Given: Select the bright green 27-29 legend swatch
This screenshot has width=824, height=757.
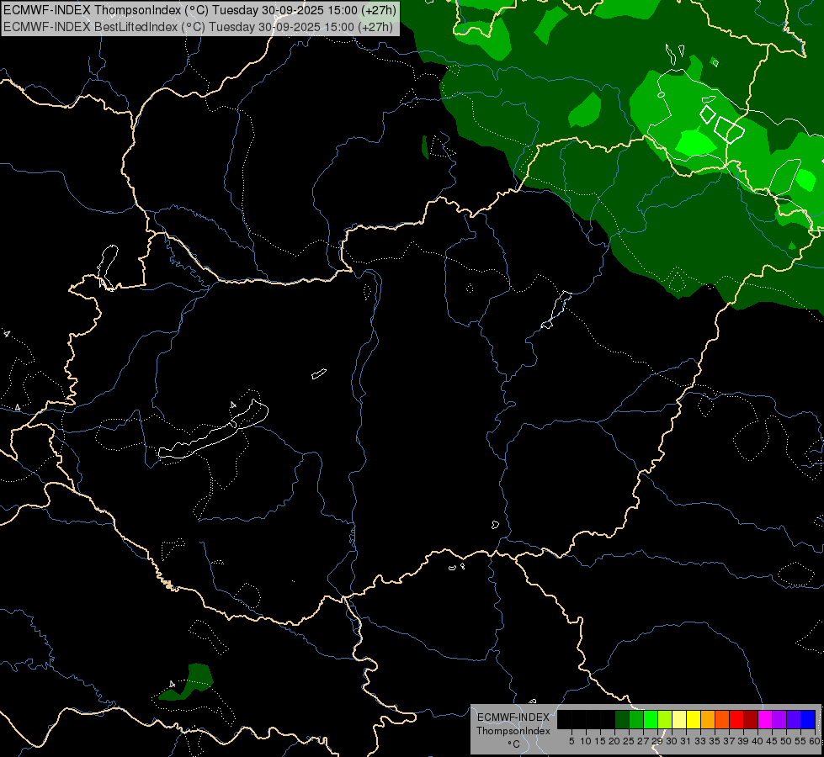Looking at the screenshot, I should pyautogui.click(x=651, y=719).
